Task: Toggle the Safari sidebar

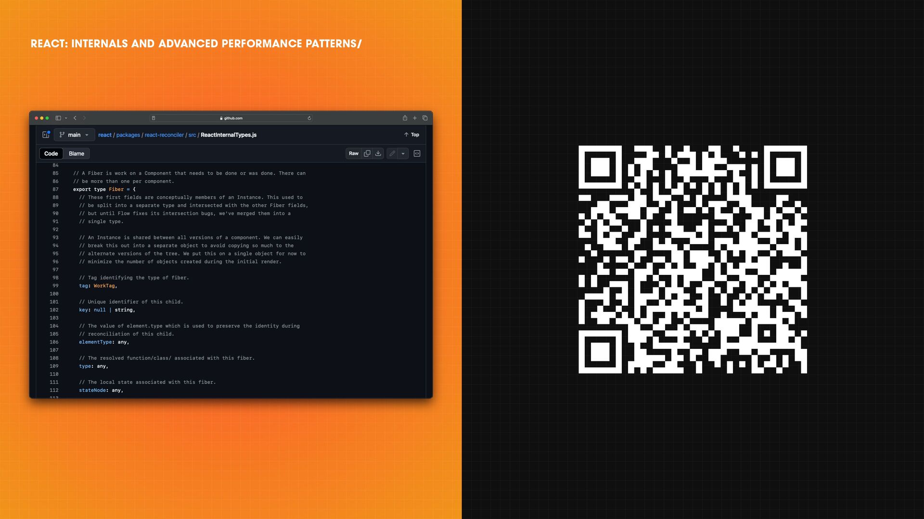Action: click(58, 118)
